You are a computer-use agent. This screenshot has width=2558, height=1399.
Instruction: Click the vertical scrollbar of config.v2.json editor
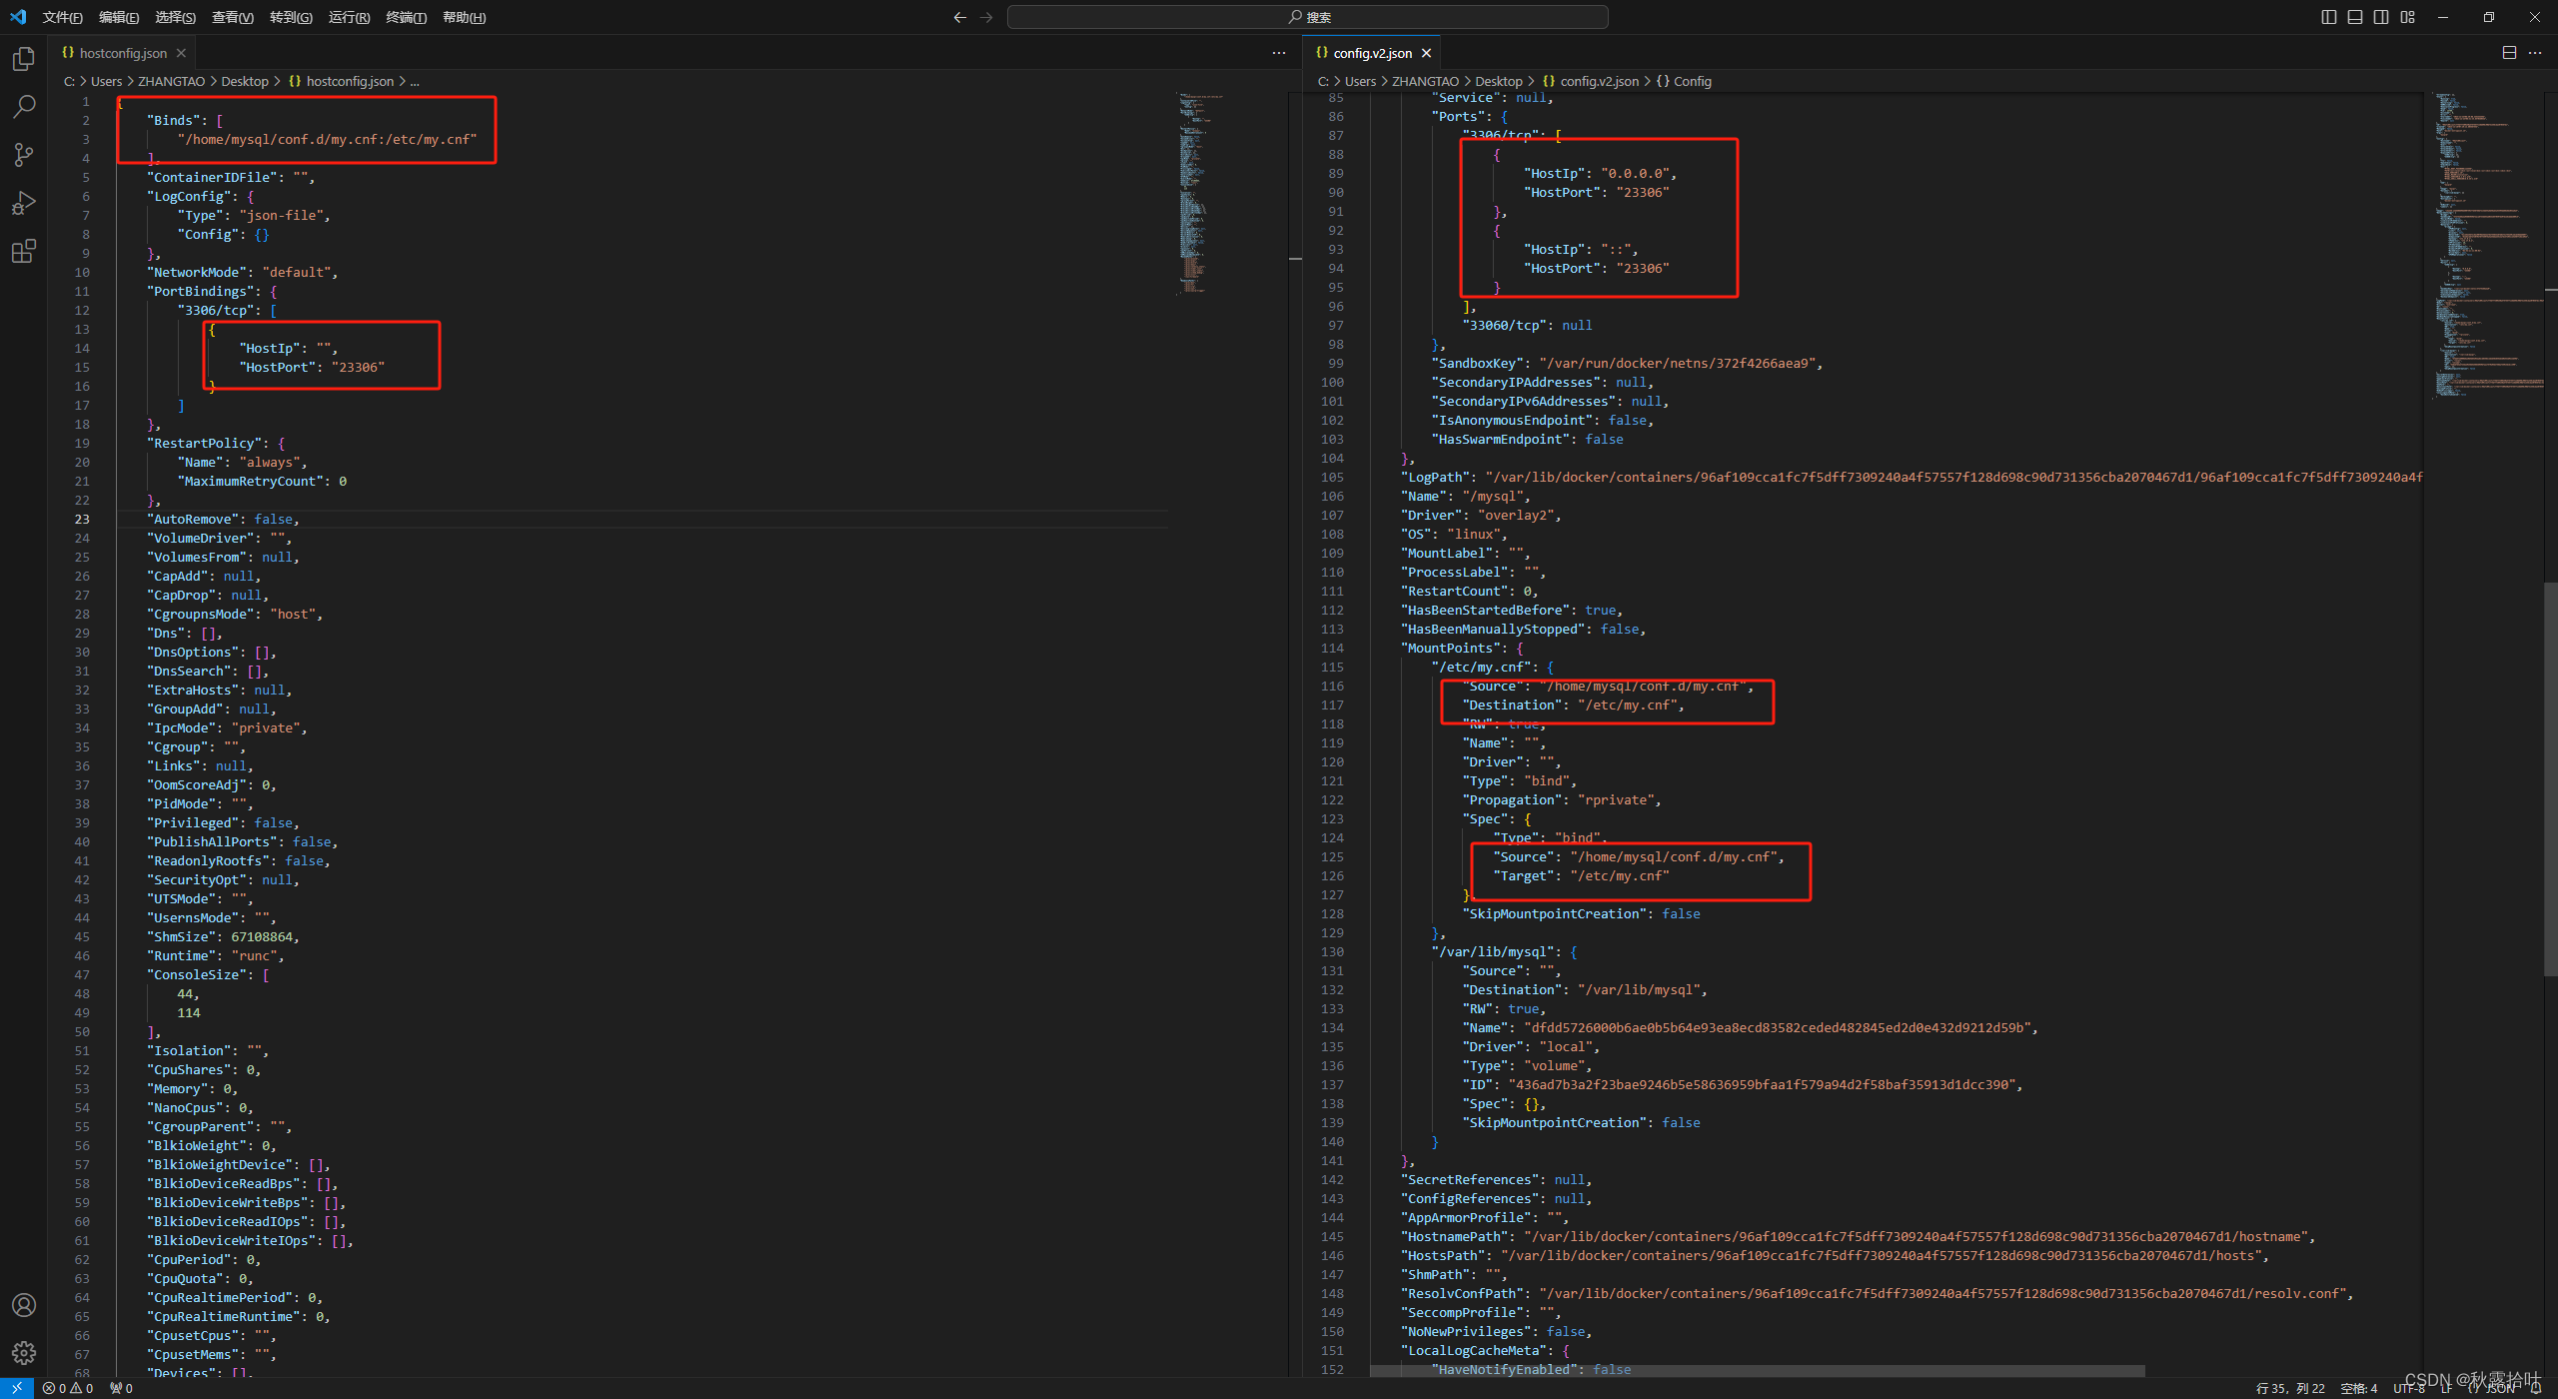point(2551,778)
